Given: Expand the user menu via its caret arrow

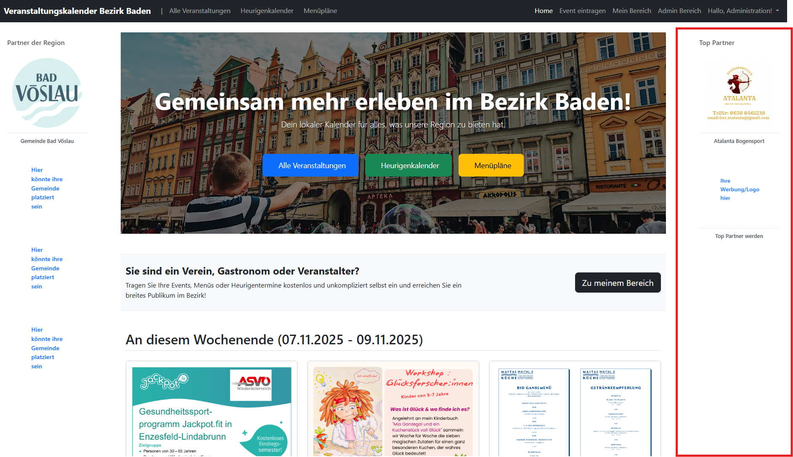Looking at the screenshot, I should click(778, 11).
